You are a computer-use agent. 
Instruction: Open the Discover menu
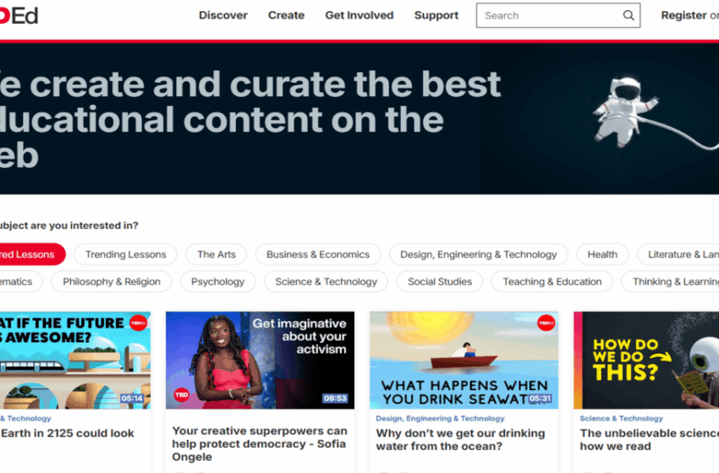pyautogui.click(x=223, y=15)
